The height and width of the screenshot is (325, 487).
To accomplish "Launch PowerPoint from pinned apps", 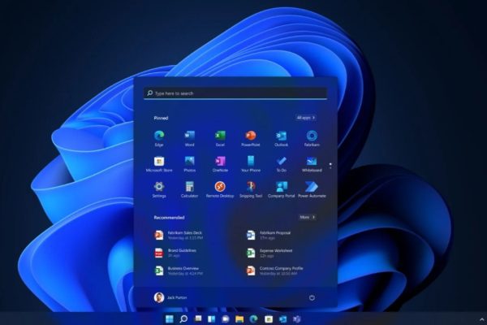I will point(251,138).
